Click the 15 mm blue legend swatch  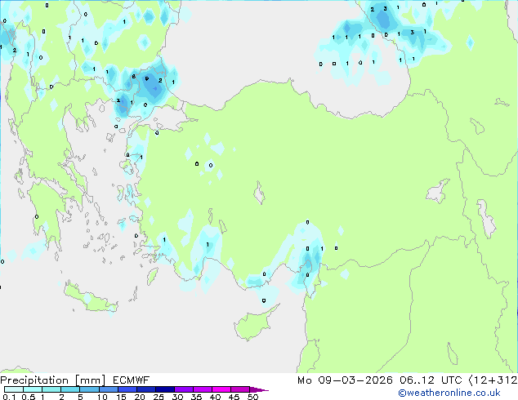coord(127,389)
